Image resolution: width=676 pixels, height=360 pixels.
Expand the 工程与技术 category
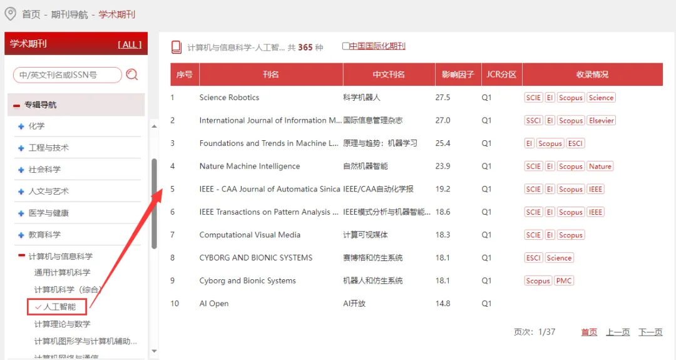point(21,148)
